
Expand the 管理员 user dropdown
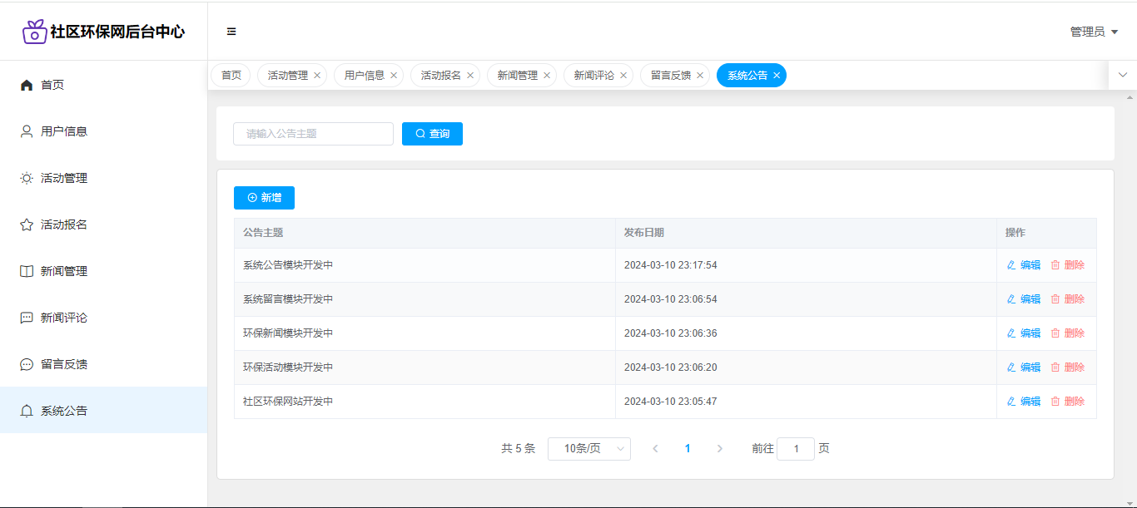pos(1094,32)
